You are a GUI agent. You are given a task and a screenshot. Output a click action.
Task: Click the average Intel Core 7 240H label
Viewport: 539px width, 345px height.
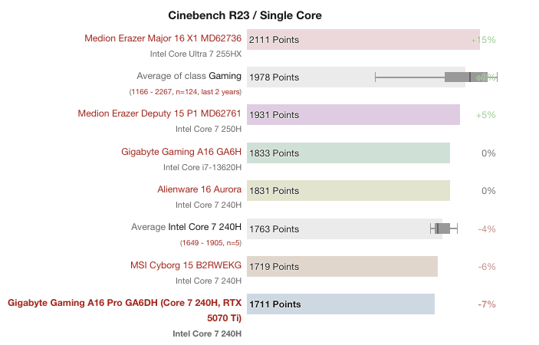click(x=186, y=227)
